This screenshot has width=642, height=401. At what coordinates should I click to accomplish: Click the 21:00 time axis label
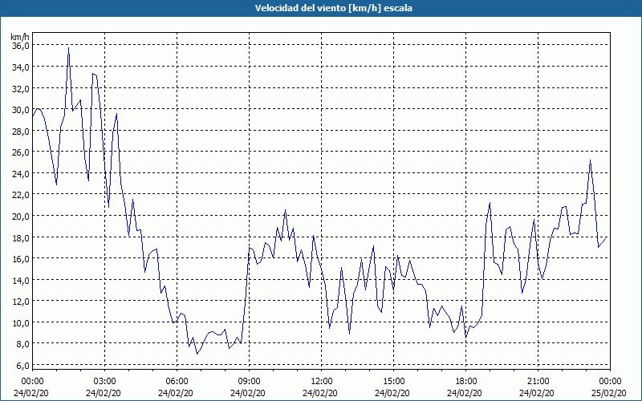pyautogui.click(x=538, y=382)
